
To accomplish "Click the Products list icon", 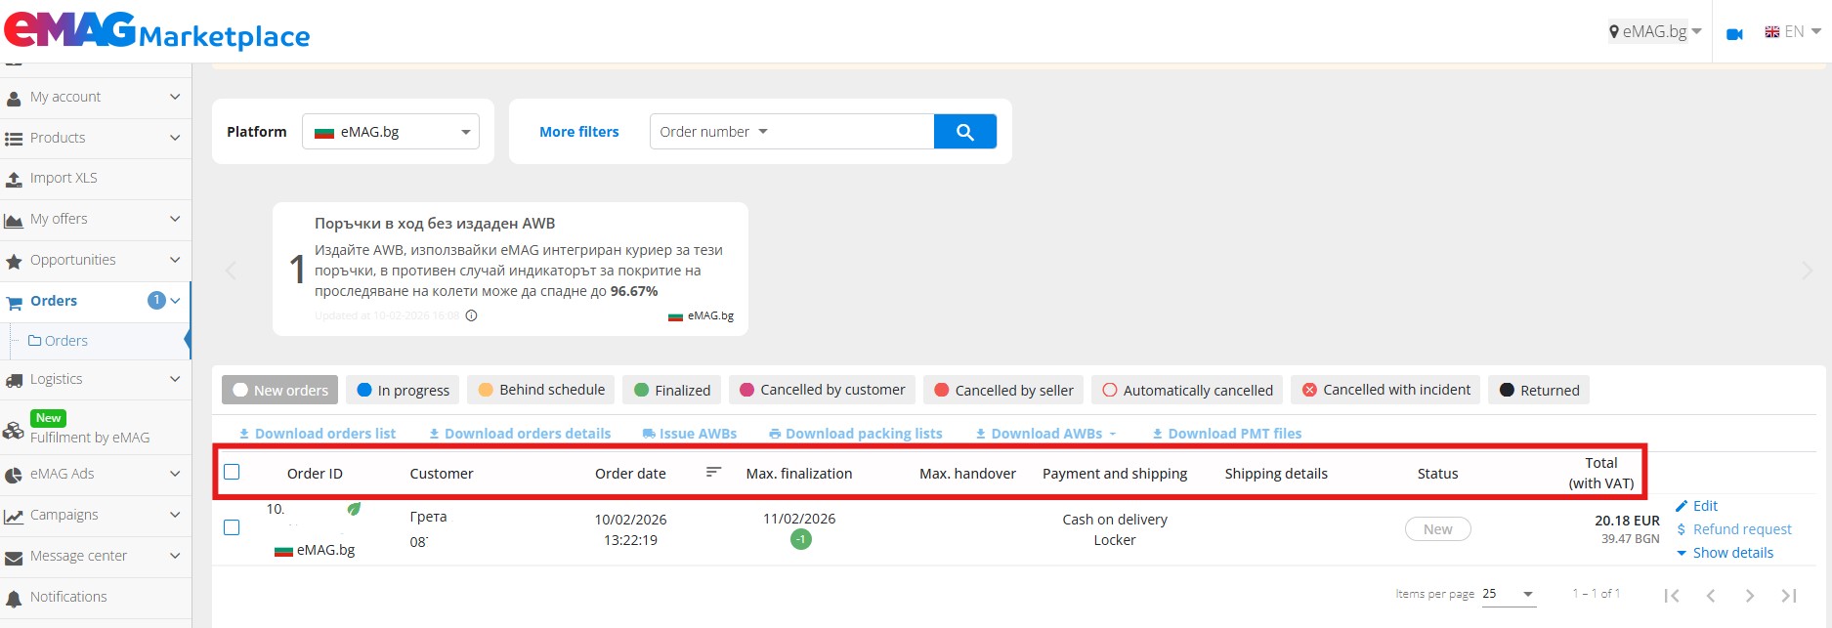I will tap(14, 139).
